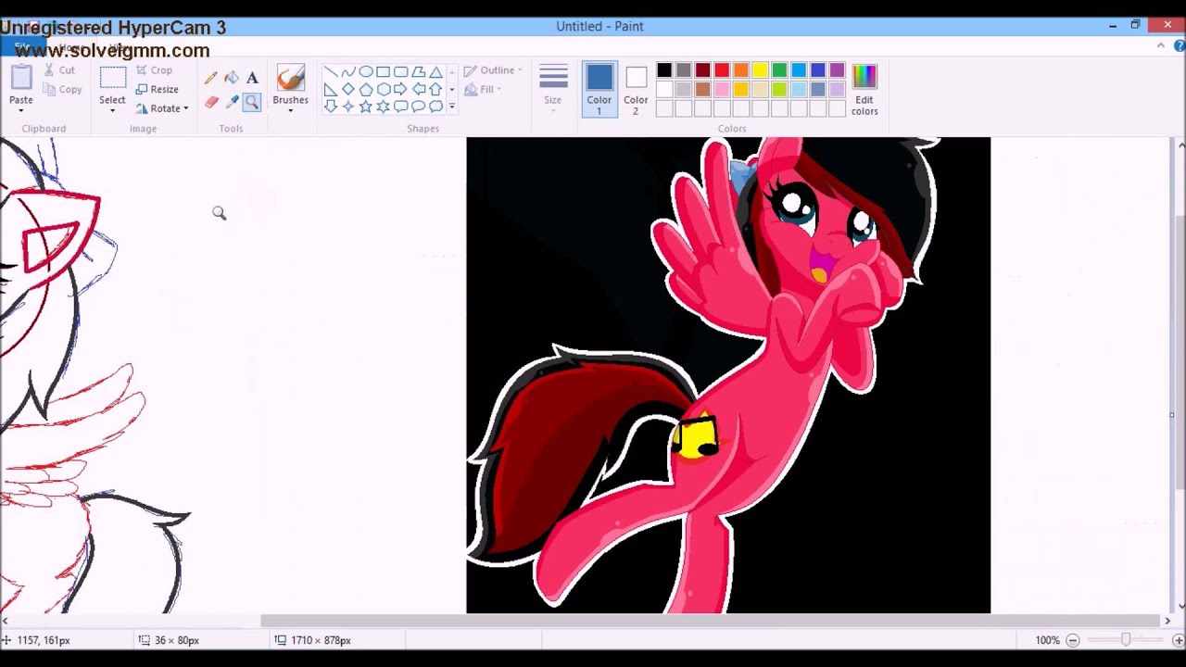Pick the green color swatch
This screenshot has width=1186, height=667.
779,70
